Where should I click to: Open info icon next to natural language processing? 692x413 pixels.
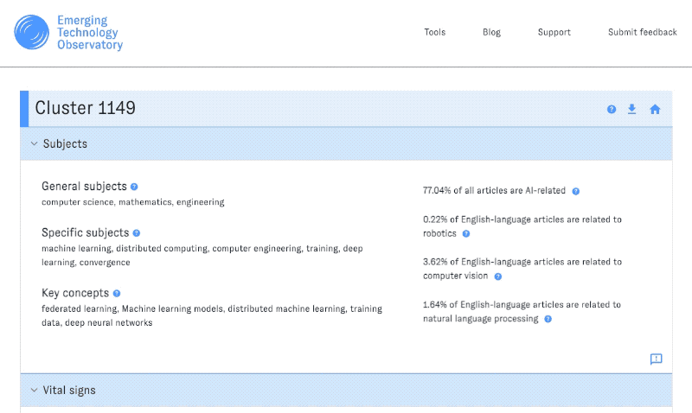(548, 319)
